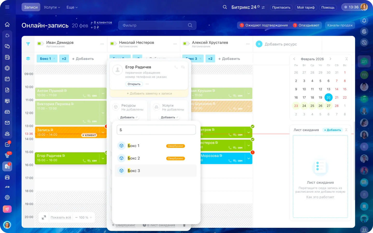Click the notifications bell icon
The height and width of the screenshot is (233, 373).
364,21
